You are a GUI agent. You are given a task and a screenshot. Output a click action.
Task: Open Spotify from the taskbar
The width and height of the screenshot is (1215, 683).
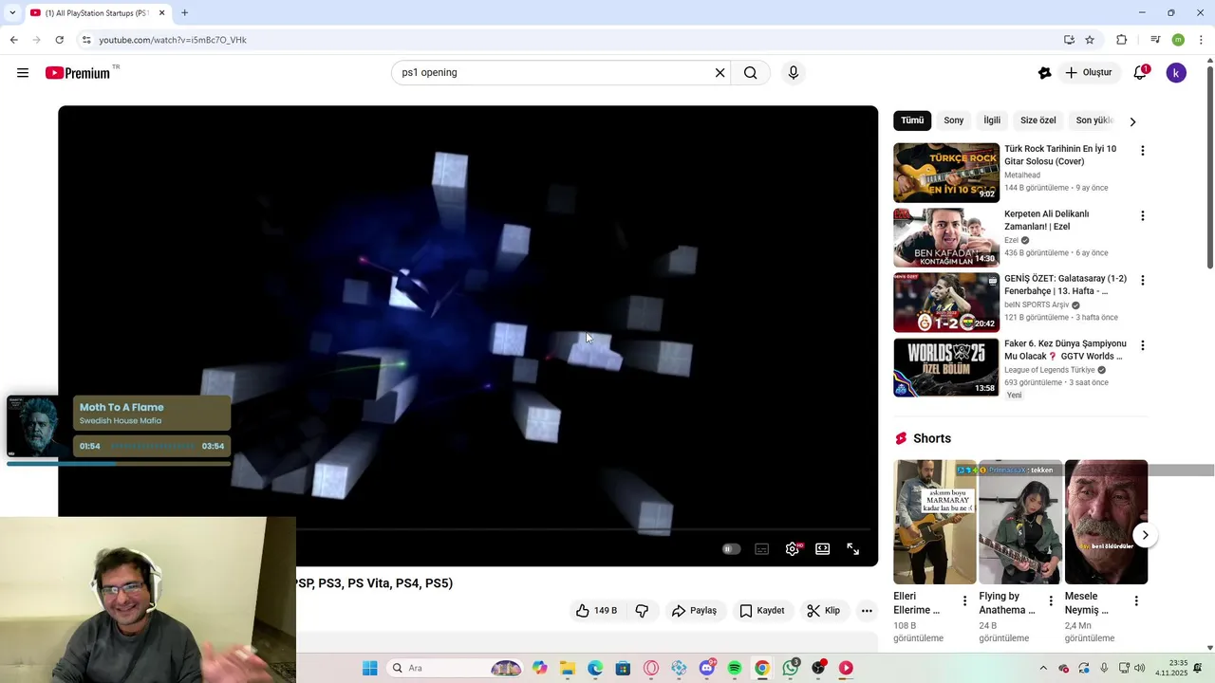tap(735, 668)
